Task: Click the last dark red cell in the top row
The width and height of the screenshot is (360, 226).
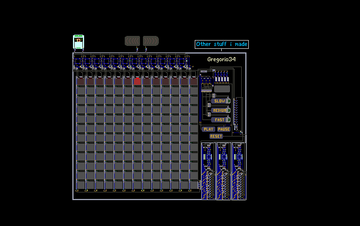Action: (194, 81)
